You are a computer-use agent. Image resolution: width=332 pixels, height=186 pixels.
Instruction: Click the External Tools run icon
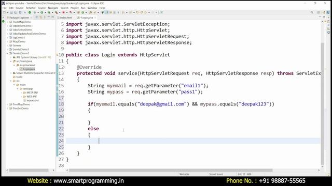56,12
